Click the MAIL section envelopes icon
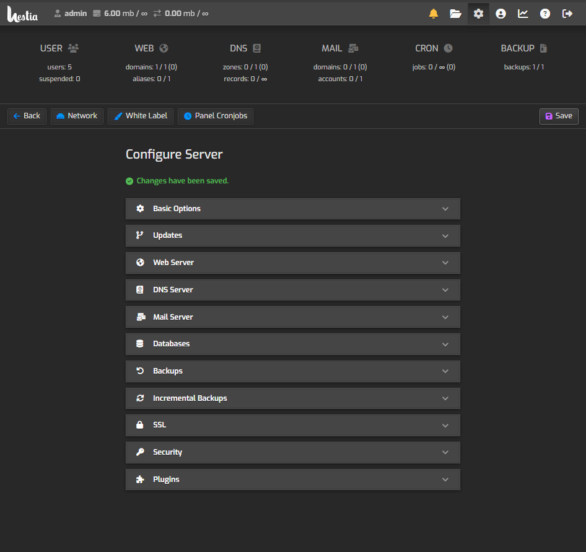Viewport: 586px width, 552px height. tap(353, 48)
